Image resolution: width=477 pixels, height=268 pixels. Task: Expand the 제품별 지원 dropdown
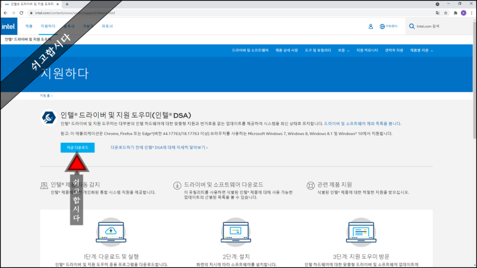click(x=421, y=51)
